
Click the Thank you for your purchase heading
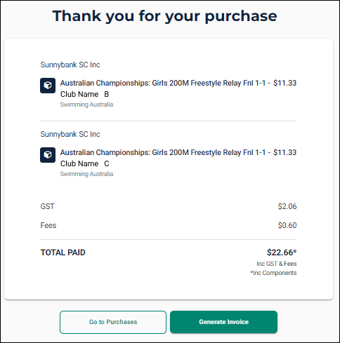165,16
